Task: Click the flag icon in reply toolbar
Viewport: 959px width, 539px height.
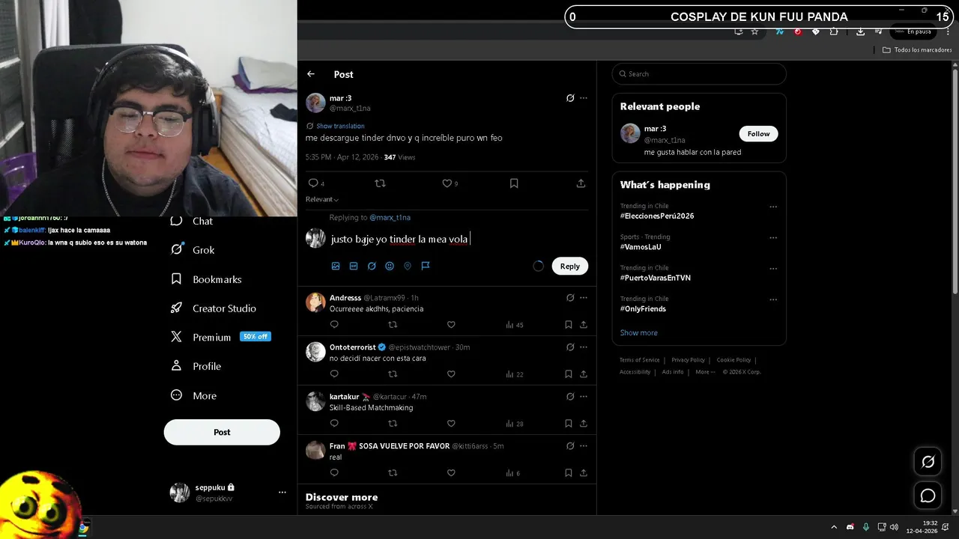Action: (426, 266)
